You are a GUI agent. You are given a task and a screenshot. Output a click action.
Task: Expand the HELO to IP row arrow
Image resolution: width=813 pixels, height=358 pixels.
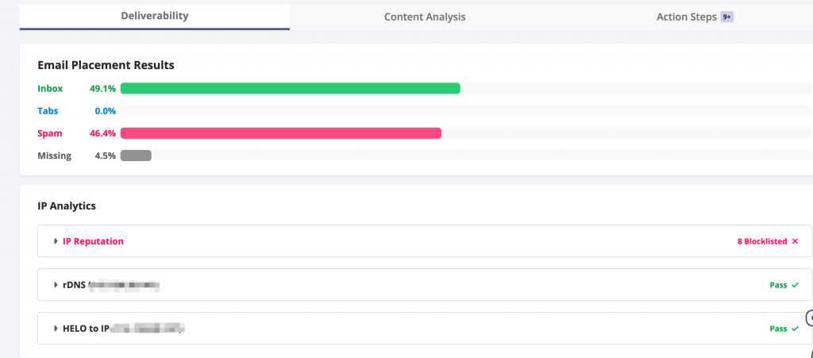point(56,329)
